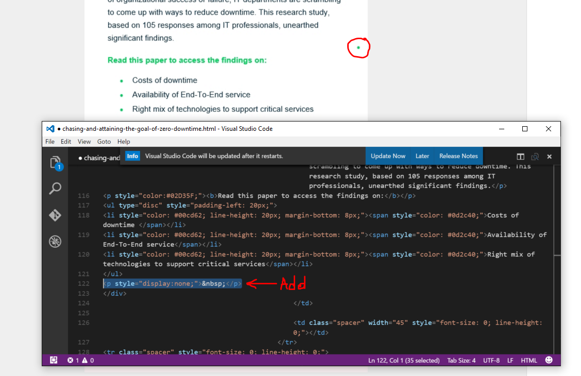Split the editor with split icon
The height and width of the screenshot is (376, 581).
click(521, 157)
